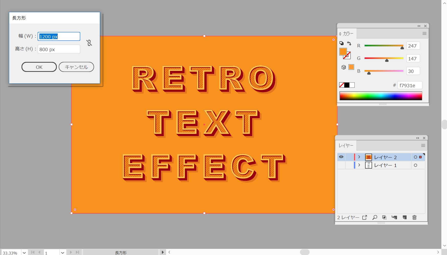The height and width of the screenshot is (255, 447).
Task: Click the constrain width and height proportions icon
Action: (x=89, y=43)
